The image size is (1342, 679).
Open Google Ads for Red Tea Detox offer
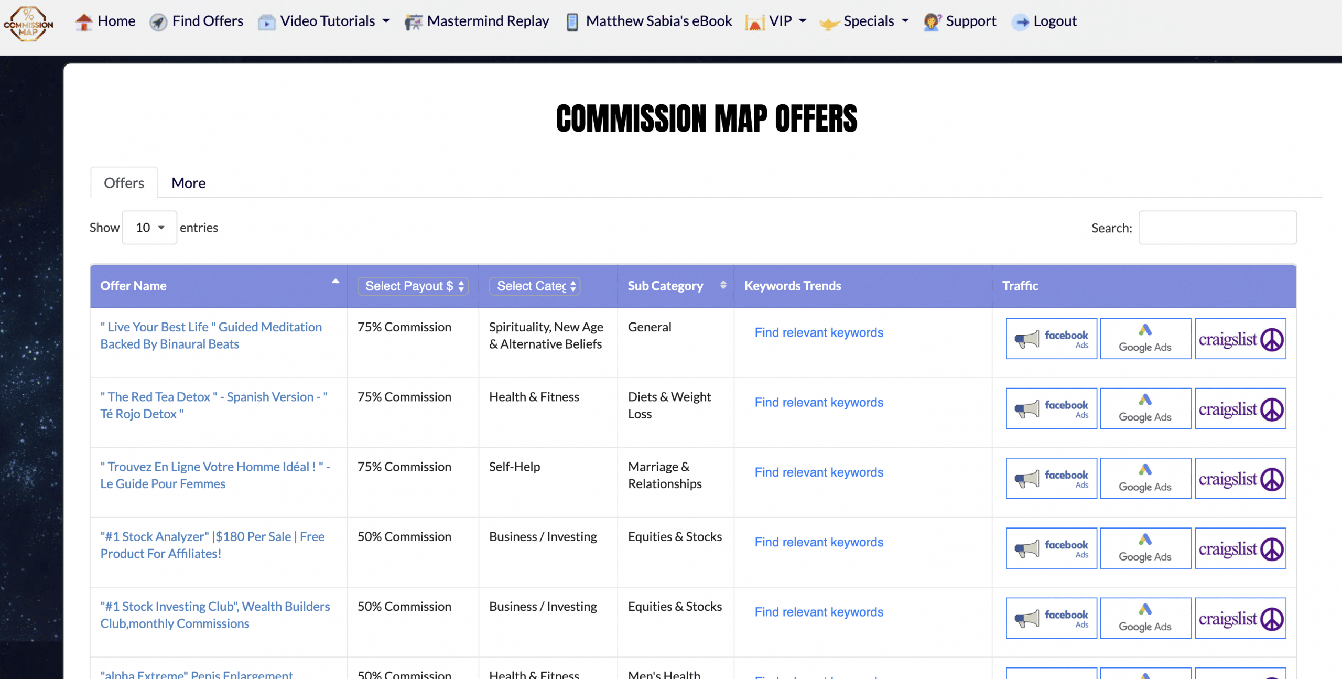[x=1145, y=408]
